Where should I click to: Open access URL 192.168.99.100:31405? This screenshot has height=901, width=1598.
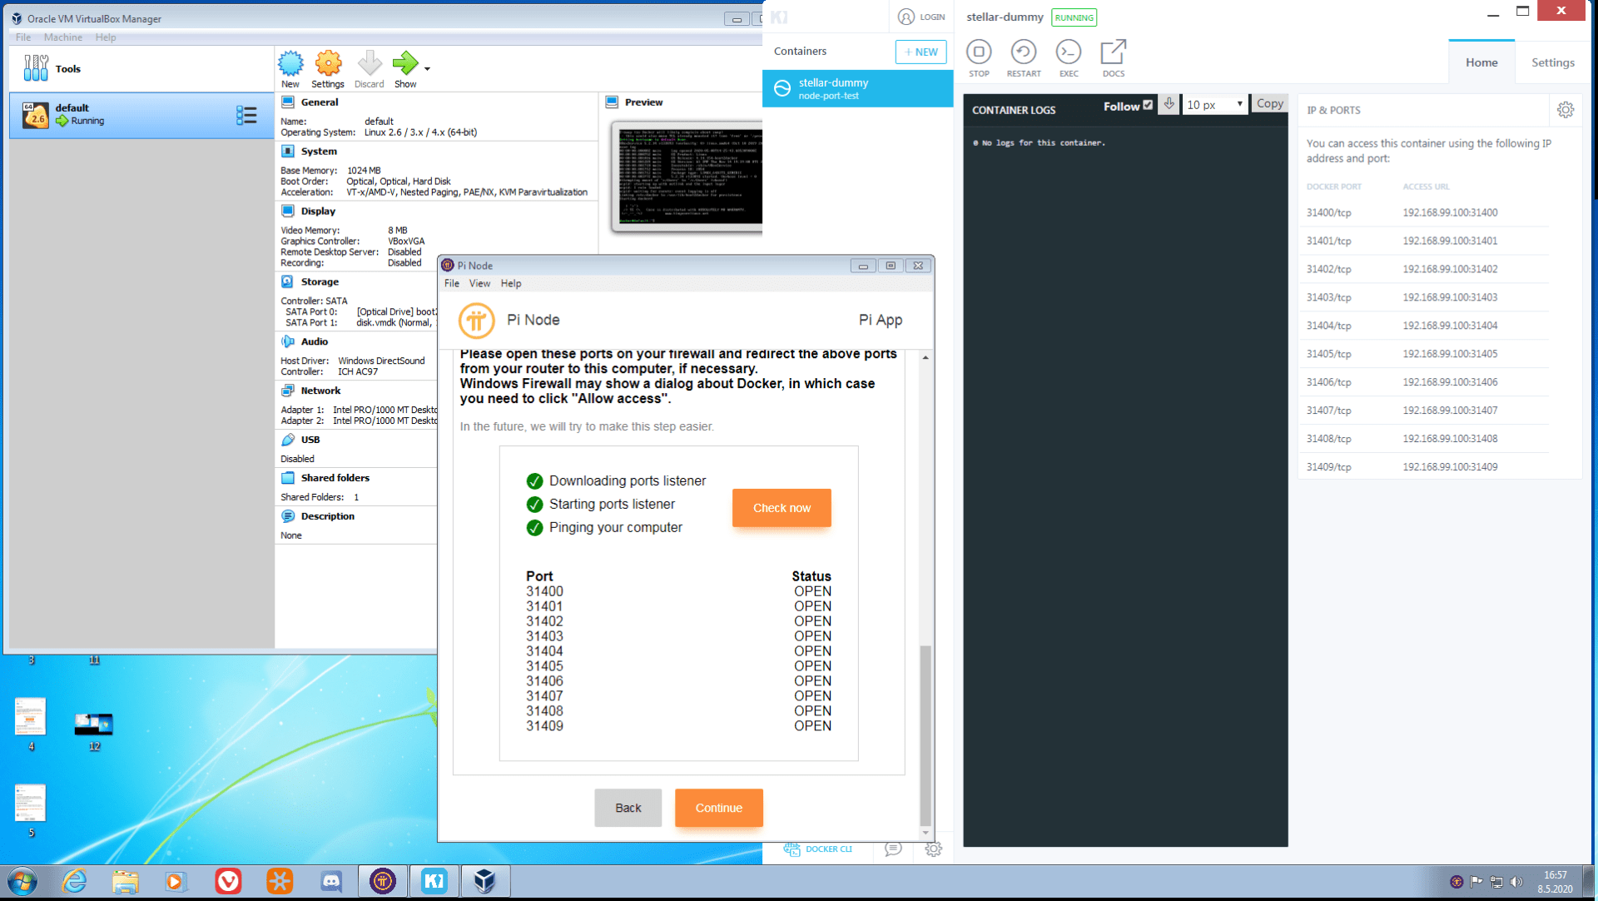(x=1450, y=354)
